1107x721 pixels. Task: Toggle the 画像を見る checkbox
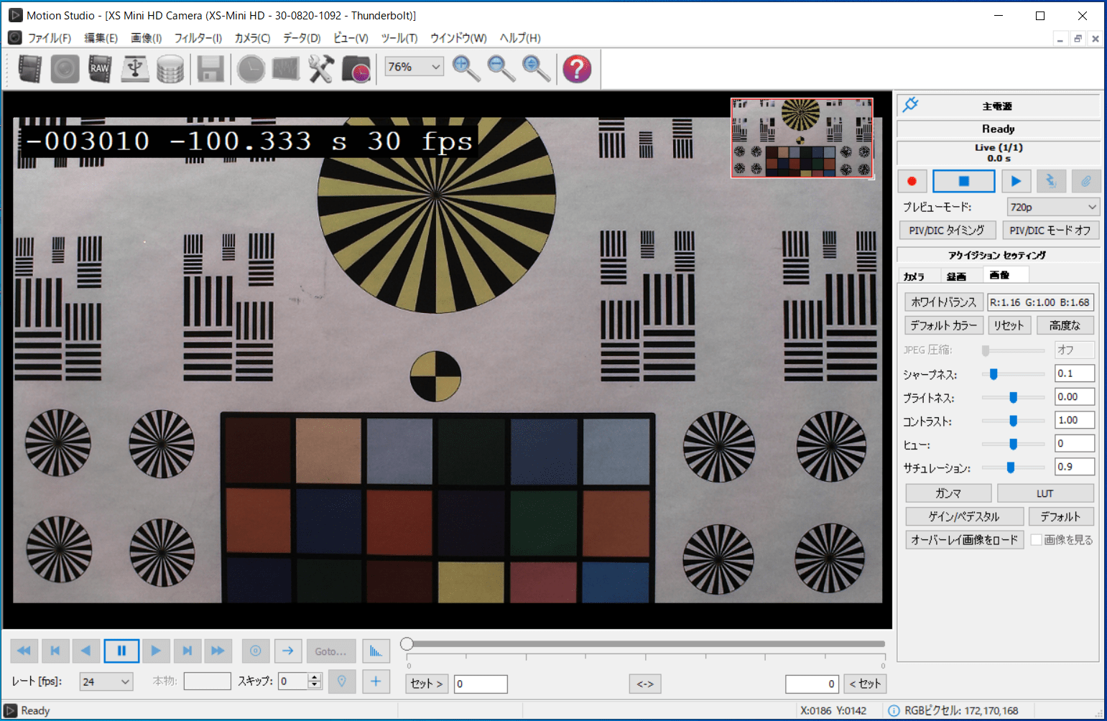[1037, 539]
